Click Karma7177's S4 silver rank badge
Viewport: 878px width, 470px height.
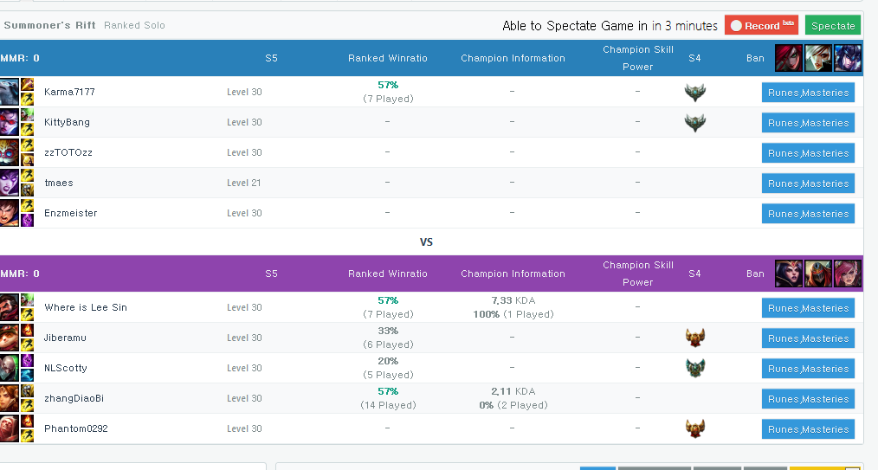tap(695, 92)
